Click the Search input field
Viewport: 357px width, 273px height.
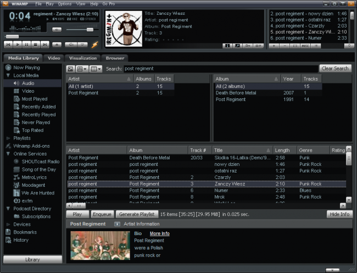(221, 69)
